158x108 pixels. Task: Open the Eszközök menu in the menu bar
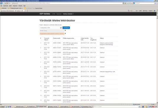pos(20,6)
